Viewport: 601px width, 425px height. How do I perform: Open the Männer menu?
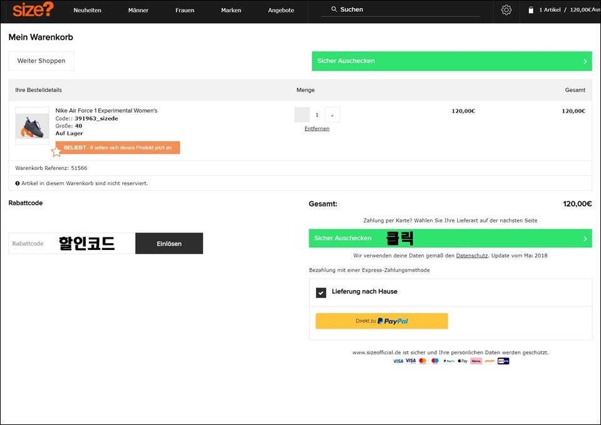(x=138, y=11)
